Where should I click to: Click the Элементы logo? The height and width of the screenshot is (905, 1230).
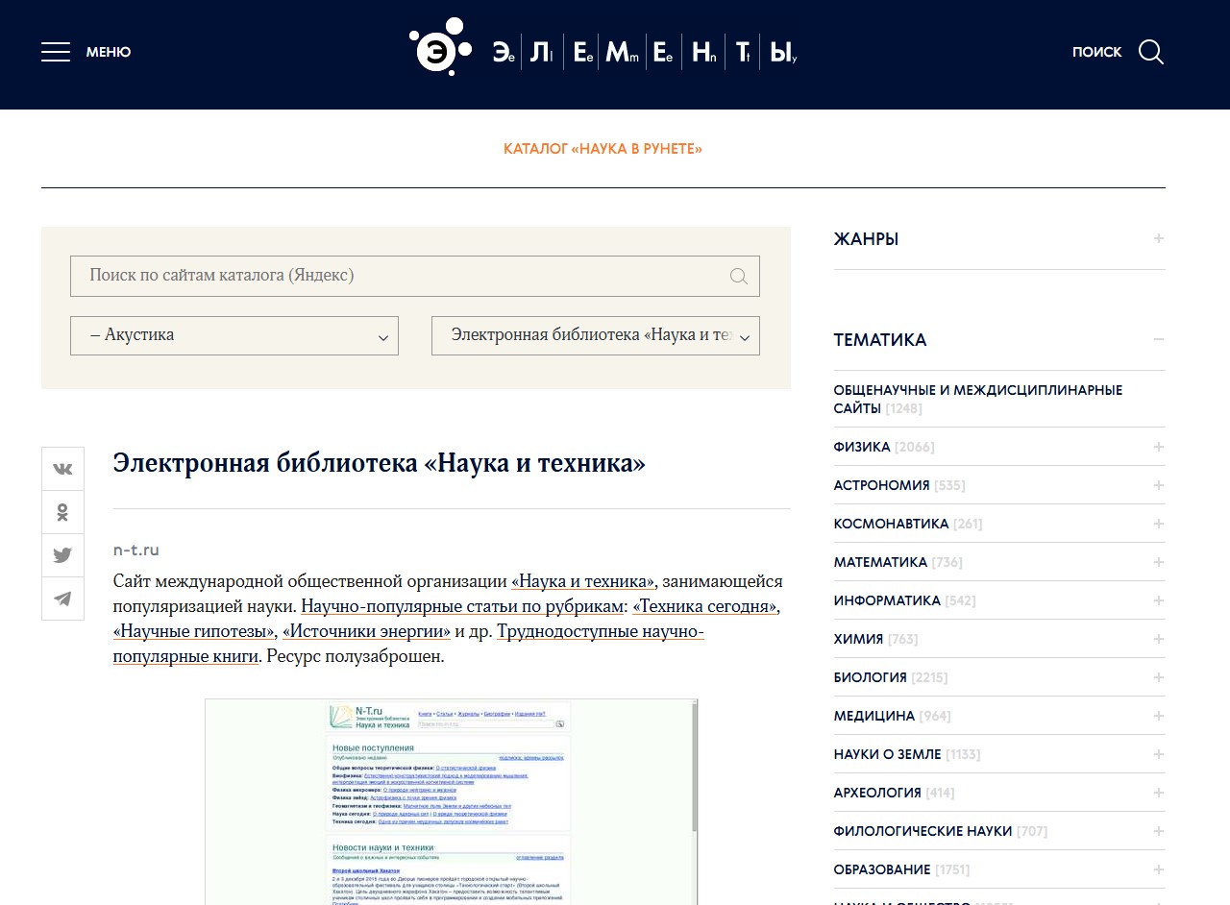point(603,48)
